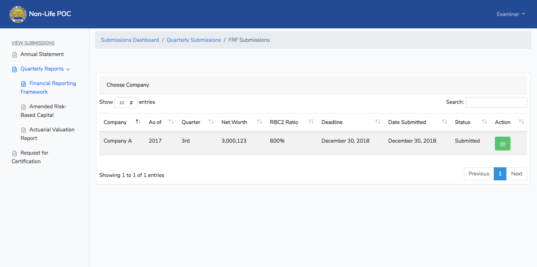Open Actuarial Valuation Report submenu item

point(47,134)
